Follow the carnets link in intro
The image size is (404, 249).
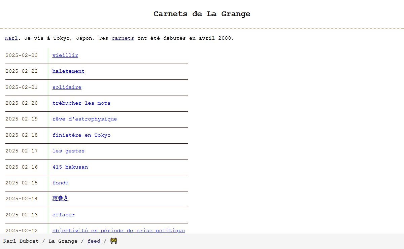[x=123, y=38]
